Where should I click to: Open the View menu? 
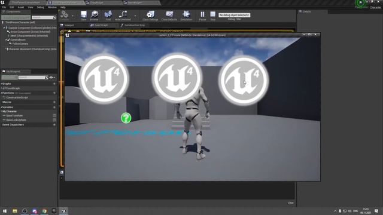[31, 7]
